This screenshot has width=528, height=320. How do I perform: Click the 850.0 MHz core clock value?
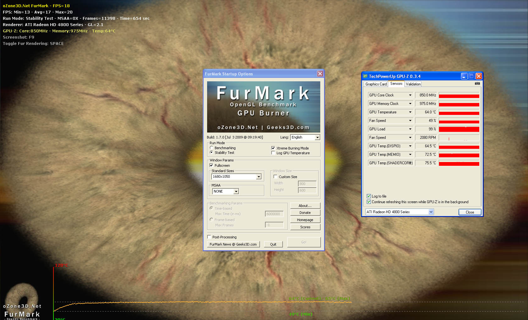[426, 95]
